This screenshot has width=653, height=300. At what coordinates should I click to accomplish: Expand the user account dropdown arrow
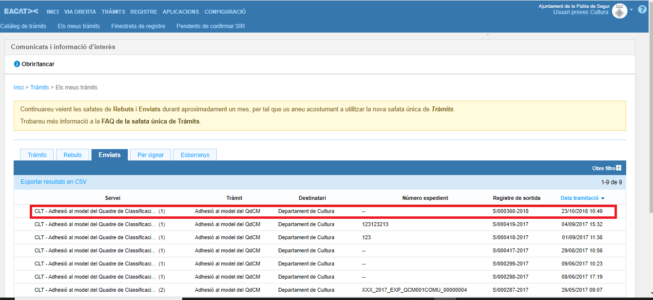tap(632, 10)
